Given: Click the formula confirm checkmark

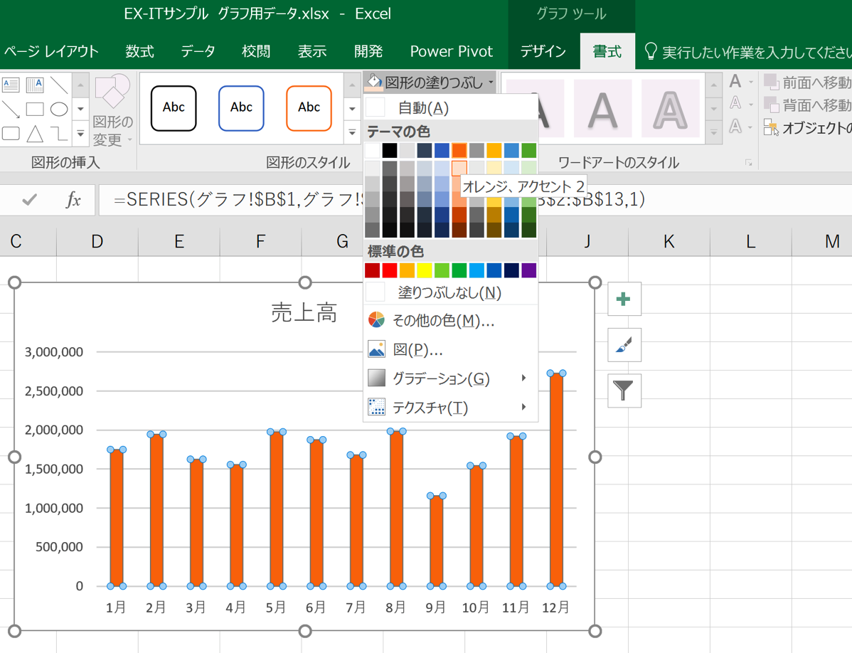Looking at the screenshot, I should coord(29,200).
